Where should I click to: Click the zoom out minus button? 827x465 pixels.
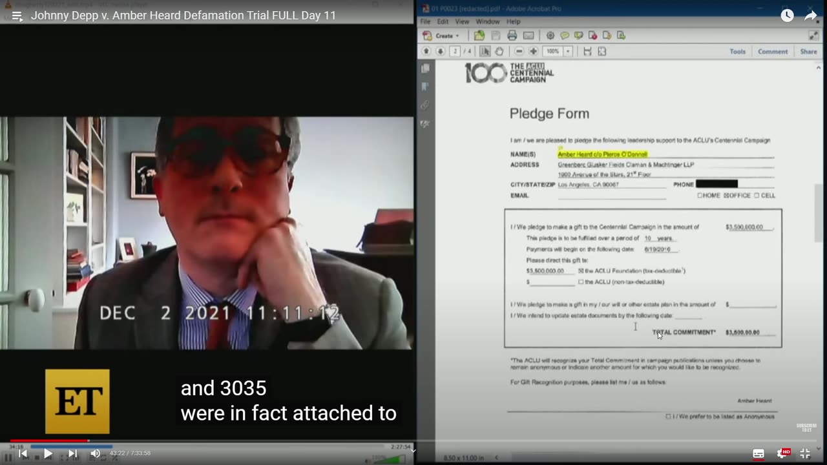click(519, 51)
